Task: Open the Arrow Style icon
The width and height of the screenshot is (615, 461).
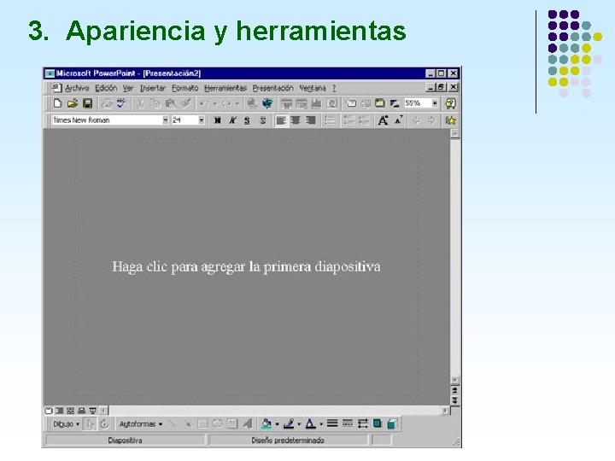Action: point(362,423)
